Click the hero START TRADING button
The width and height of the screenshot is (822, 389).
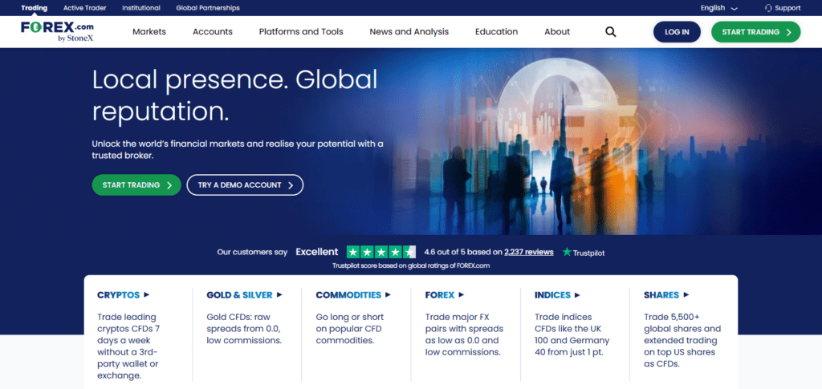pyautogui.click(x=136, y=184)
